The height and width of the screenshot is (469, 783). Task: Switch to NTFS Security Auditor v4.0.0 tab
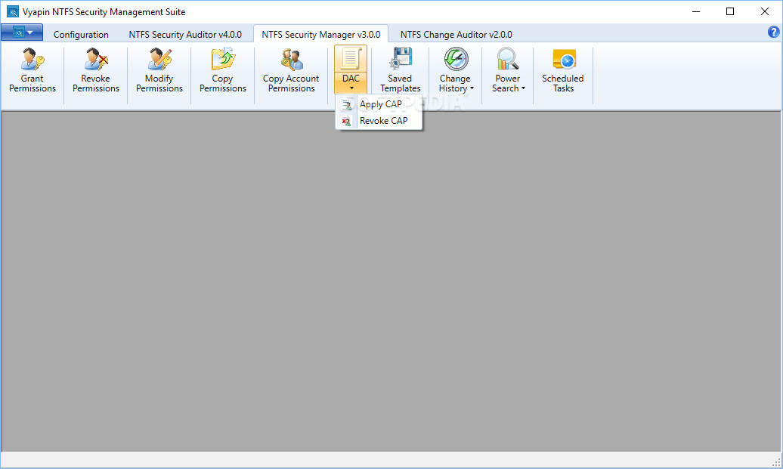185,35
